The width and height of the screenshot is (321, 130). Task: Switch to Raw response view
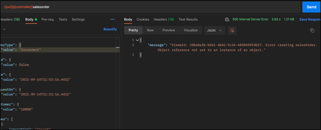[x=150, y=30]
